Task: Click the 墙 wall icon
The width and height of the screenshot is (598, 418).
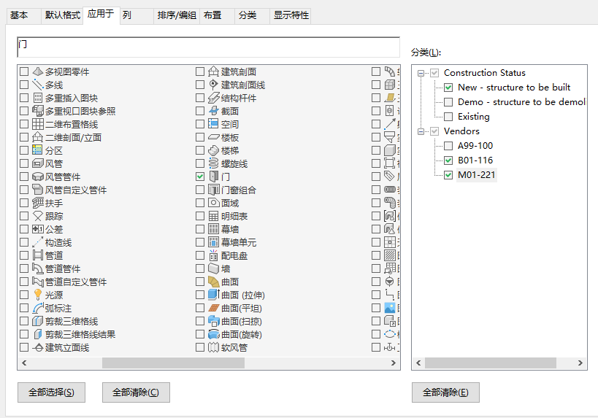Action: click(213, 268)
